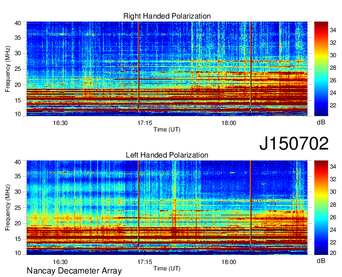The height and width of the screenshot is (277, 342).
Task: Click the 10 MHz tick on Left Handed plot
Action: pos(18,253)
